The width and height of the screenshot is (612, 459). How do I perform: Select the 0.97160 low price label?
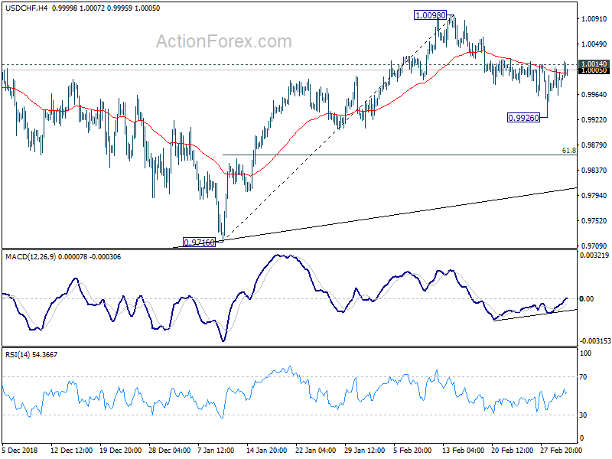(199, 242)
